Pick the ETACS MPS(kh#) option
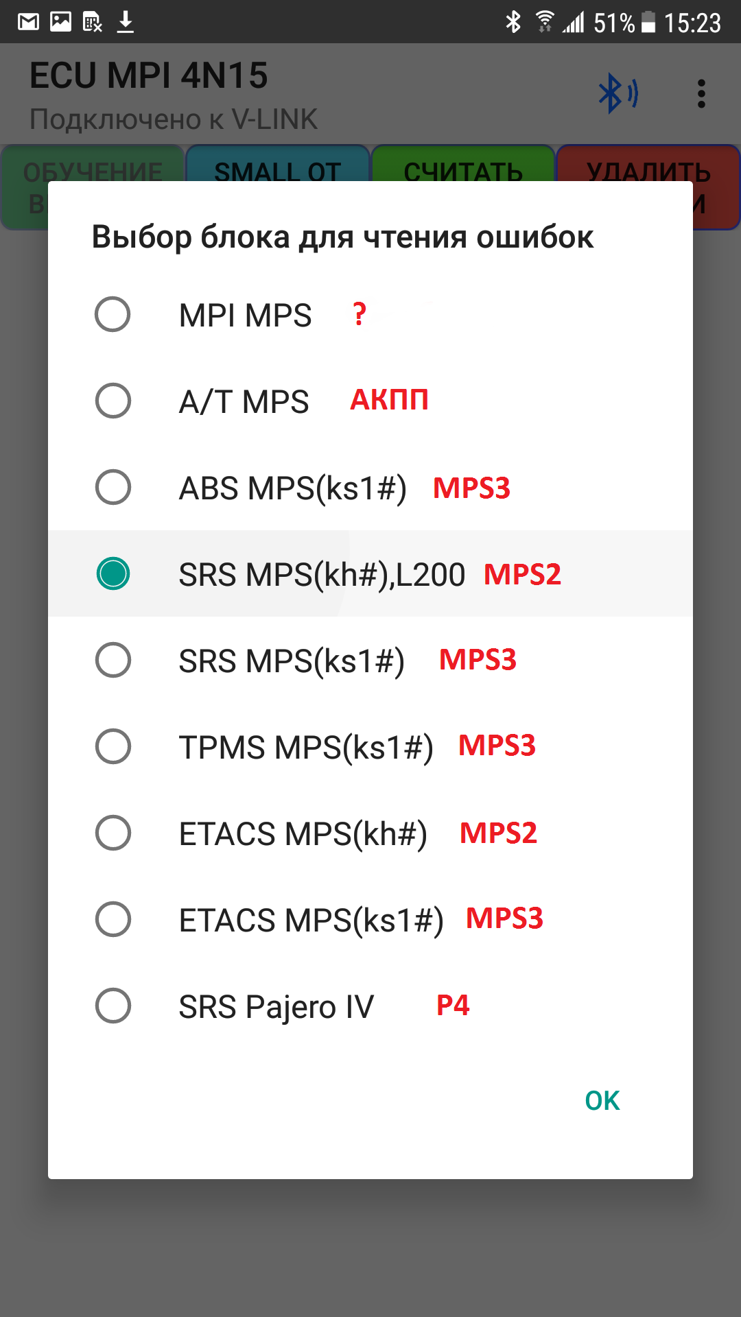The image size is (741, 1317). [113, 833]
